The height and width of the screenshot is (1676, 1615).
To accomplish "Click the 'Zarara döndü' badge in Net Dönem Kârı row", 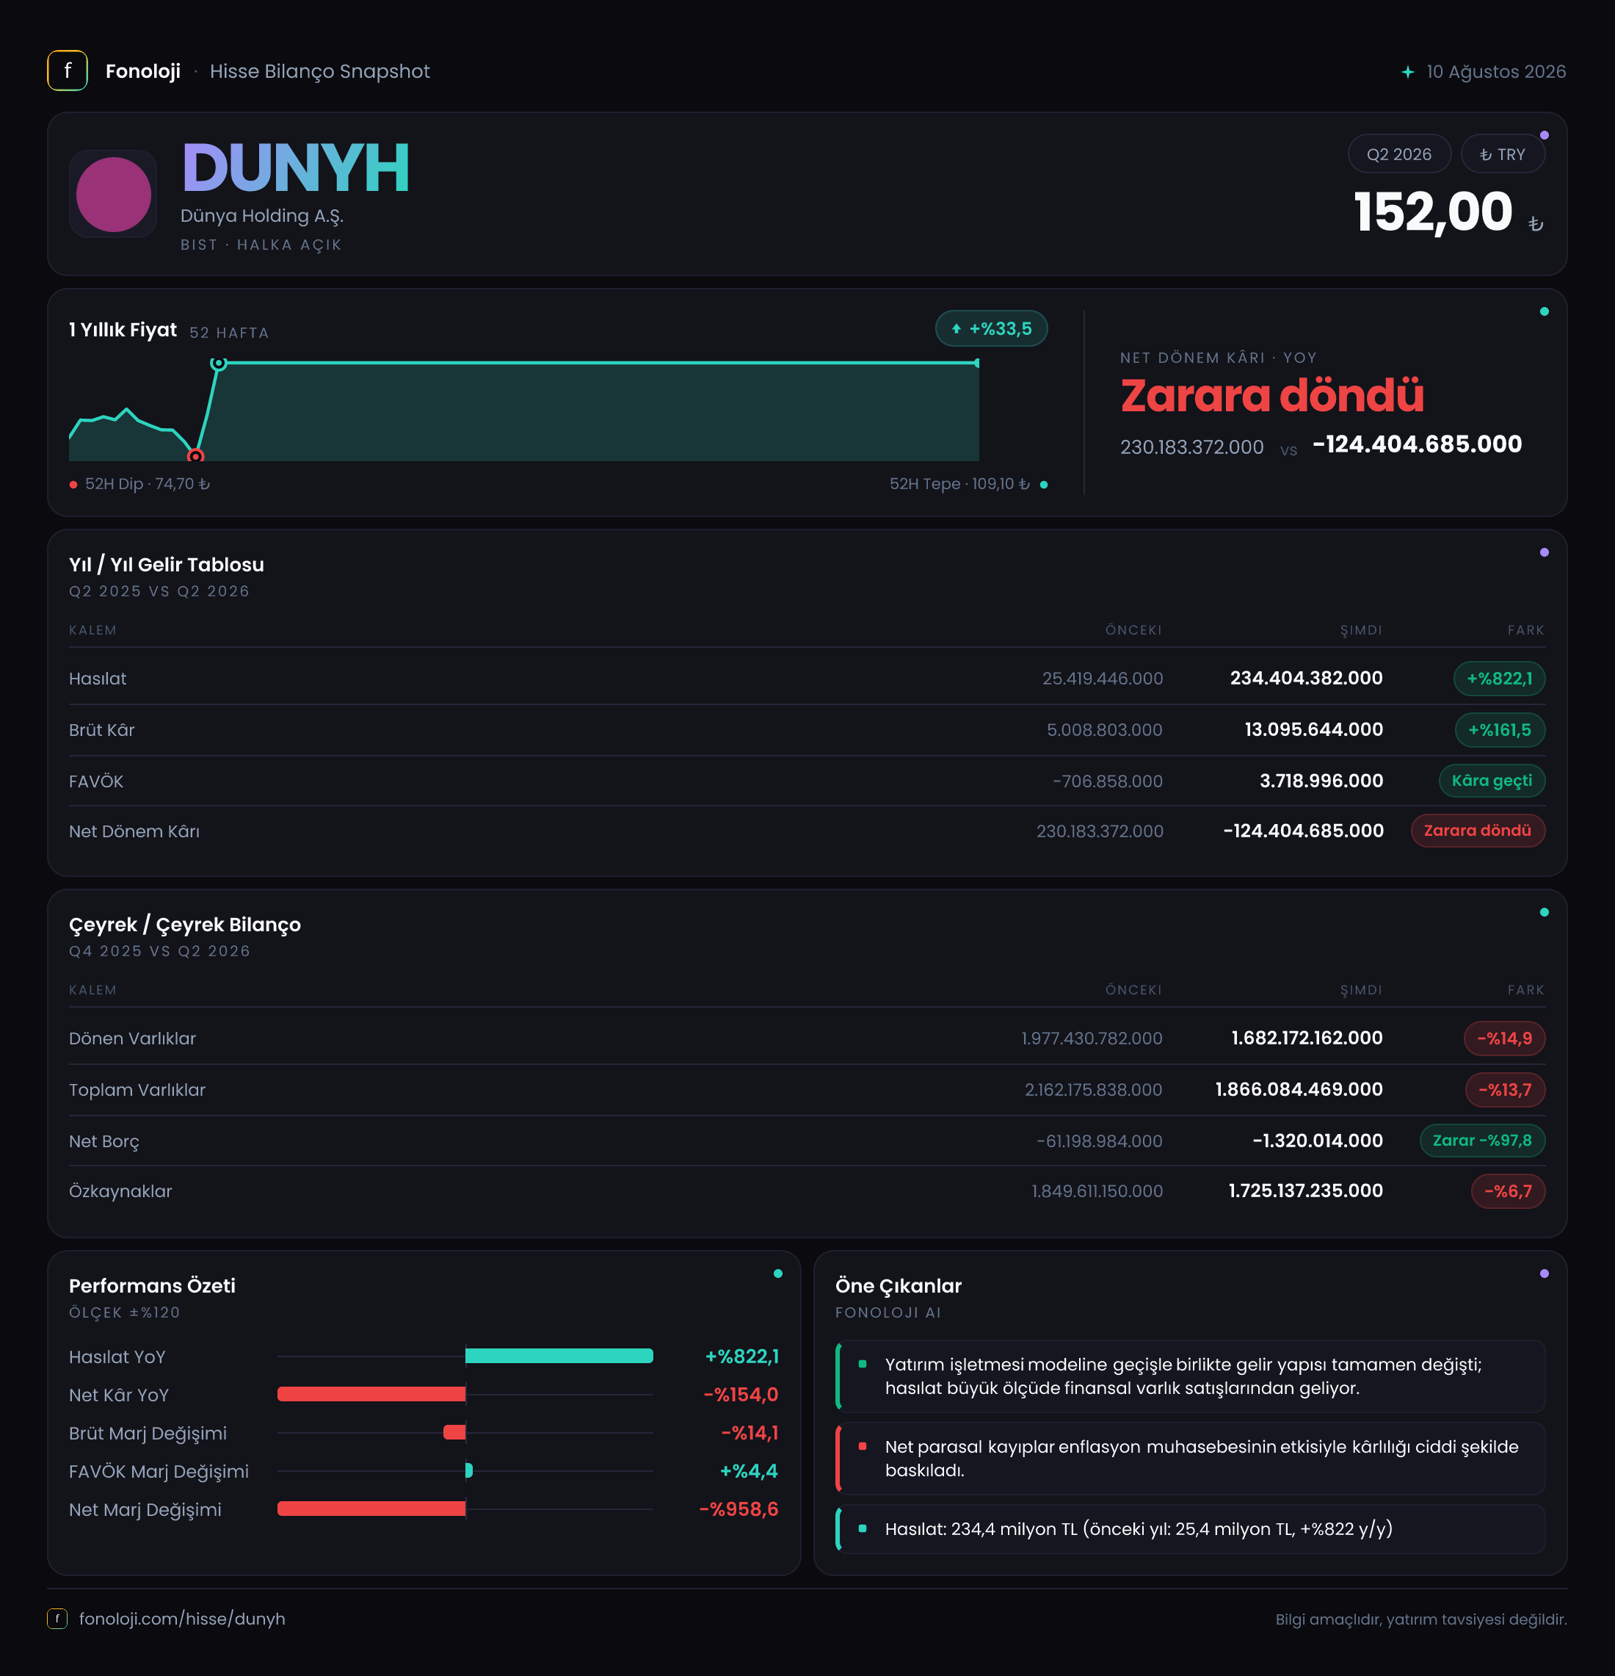I will pos(1478,831).
